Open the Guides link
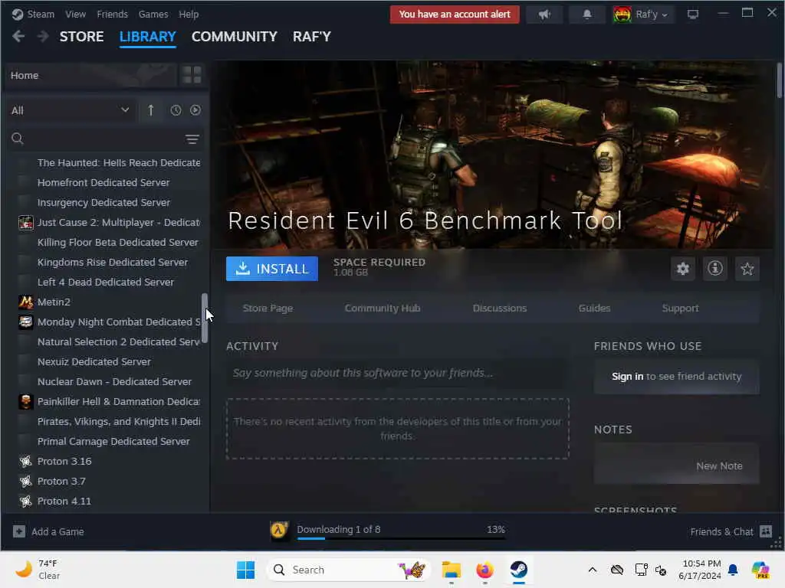 coord(594,308)
